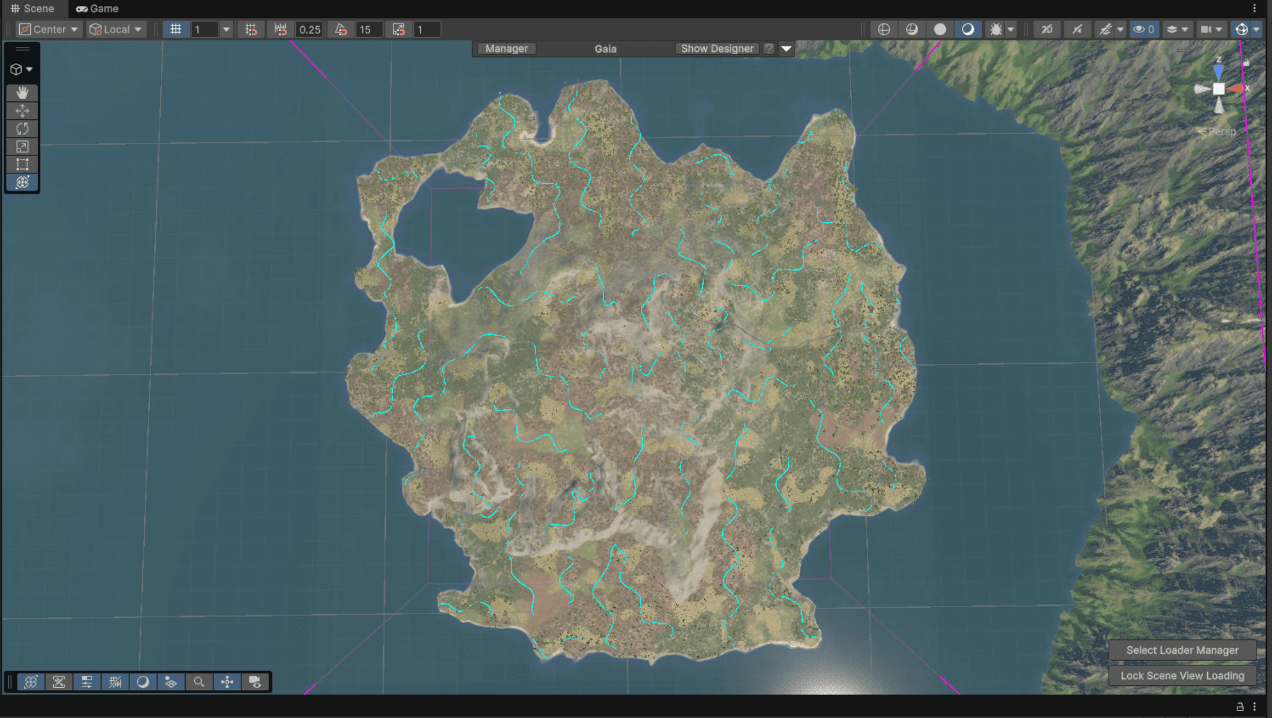
Task: Click the debug draw mode bug icon
Action: pyautogui.click(x=996, y=29)
